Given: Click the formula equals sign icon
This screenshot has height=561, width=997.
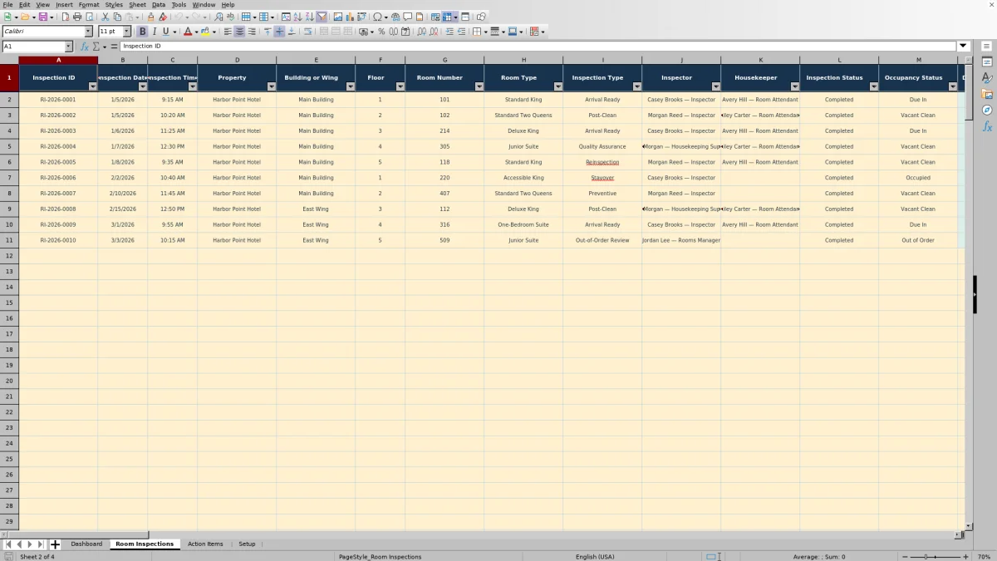Looking at the screenshot, I should point(115,47).
